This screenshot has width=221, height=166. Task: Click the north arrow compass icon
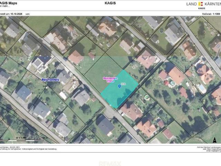click(x=214, y=140)
